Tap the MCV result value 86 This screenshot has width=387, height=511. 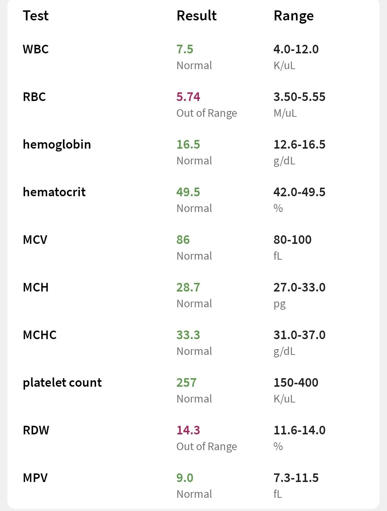[183, 240]
